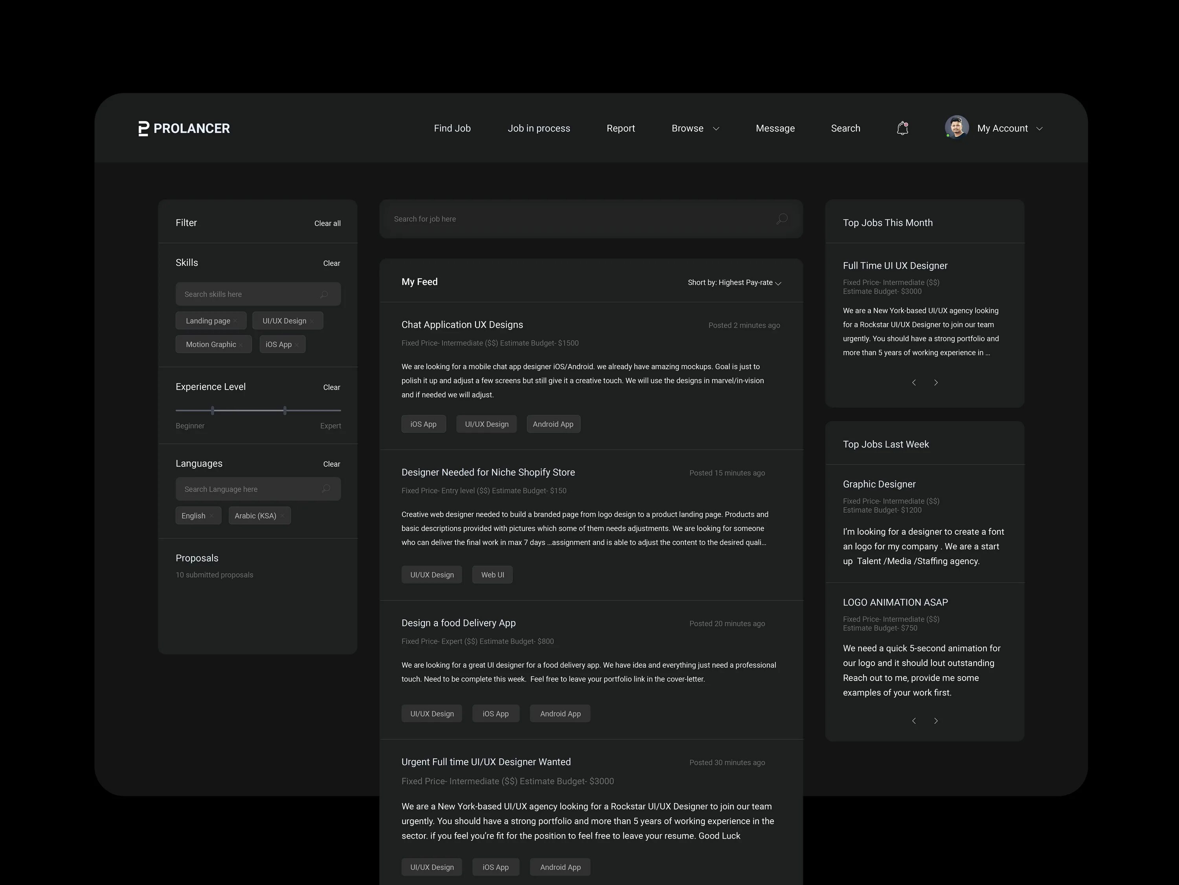Click the skills search magnifier icon

pos(324,294)
